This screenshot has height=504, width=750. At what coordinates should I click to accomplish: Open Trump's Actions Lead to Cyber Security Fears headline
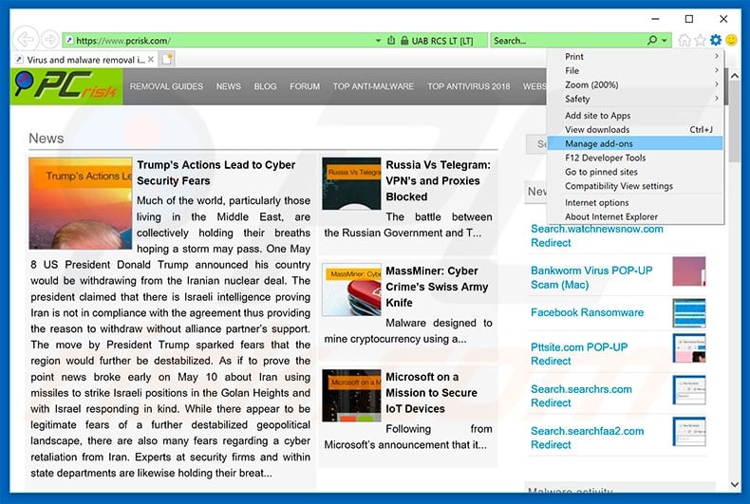[216, 173]
